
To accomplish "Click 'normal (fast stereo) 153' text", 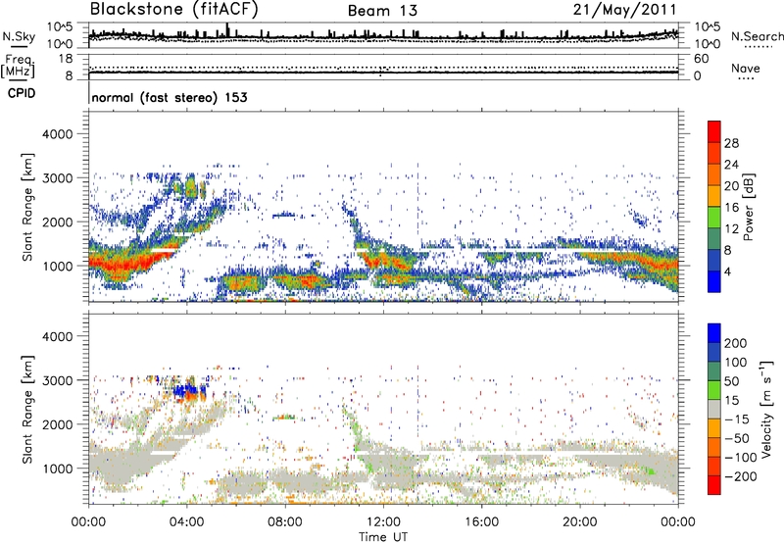I will click(x=170, y=97).
